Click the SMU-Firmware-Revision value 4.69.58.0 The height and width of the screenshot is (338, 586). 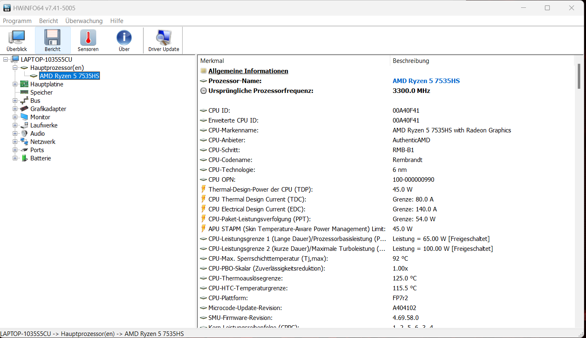click(405, 317)
